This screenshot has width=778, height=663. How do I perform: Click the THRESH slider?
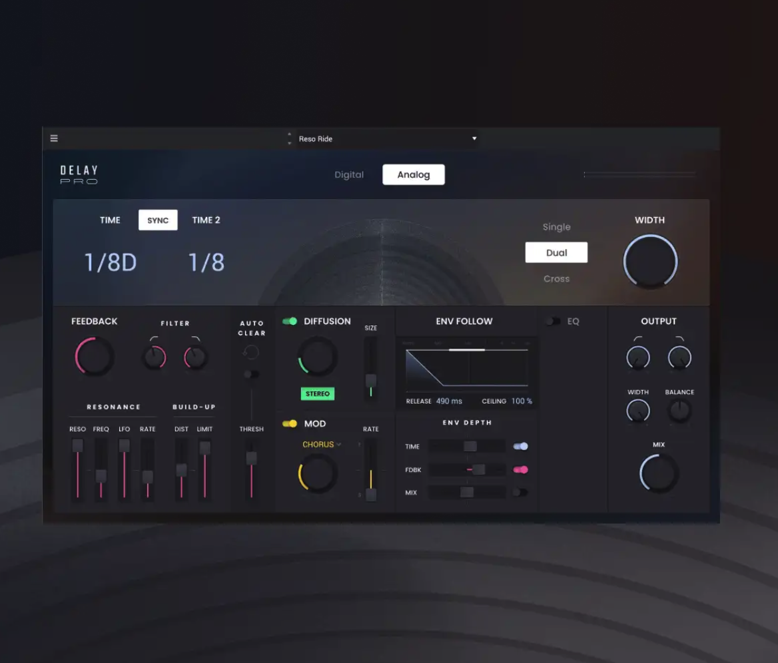[x=252, y=469]
